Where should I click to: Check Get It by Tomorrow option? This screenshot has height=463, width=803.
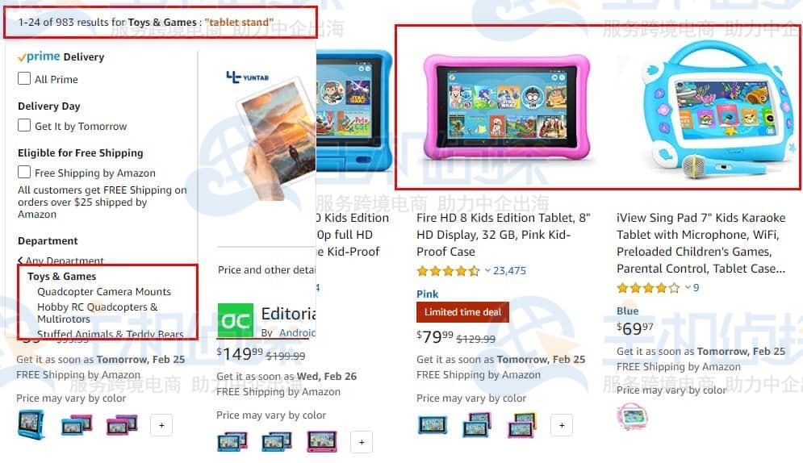(x=24, y=125)
